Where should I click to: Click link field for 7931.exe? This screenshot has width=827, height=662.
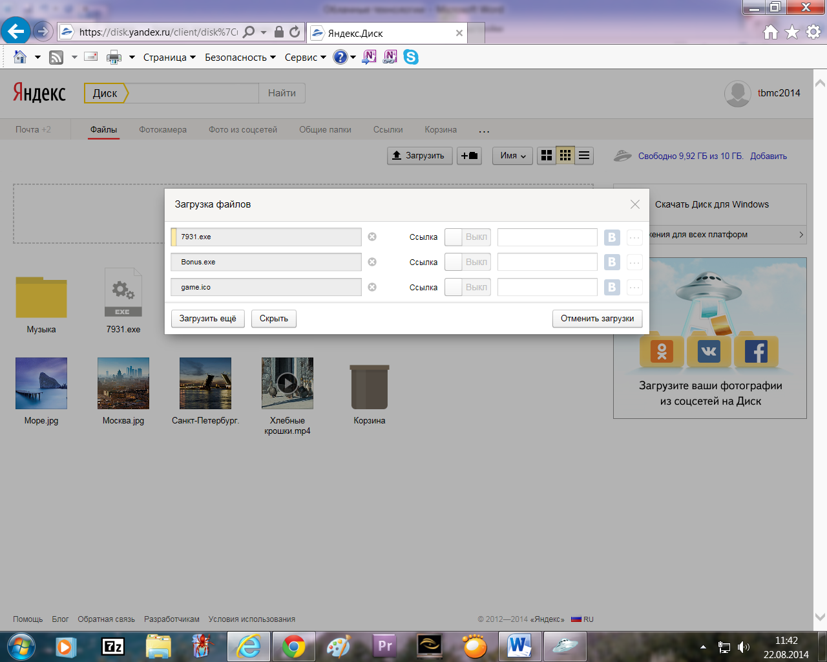[547, 237]
